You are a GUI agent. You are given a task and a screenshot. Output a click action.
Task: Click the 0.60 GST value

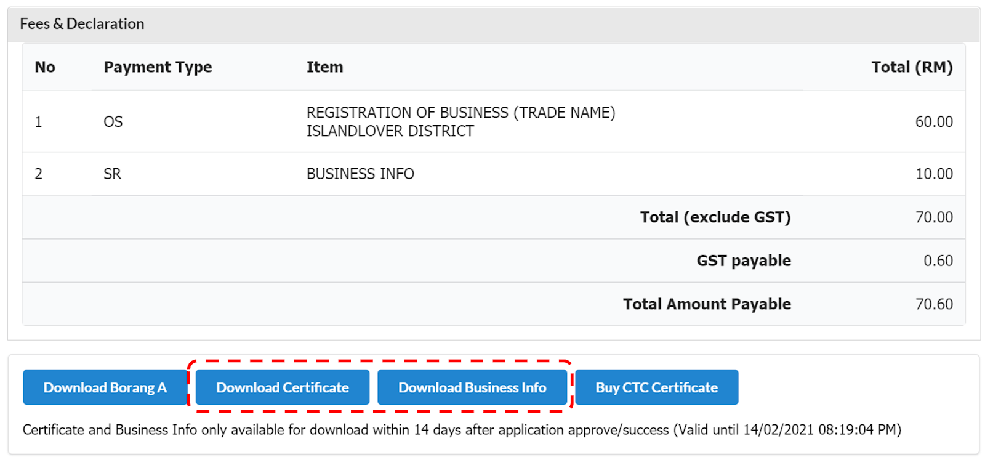938,261
